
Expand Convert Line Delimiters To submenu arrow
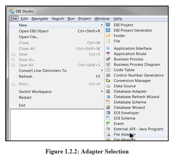point(102,70)
